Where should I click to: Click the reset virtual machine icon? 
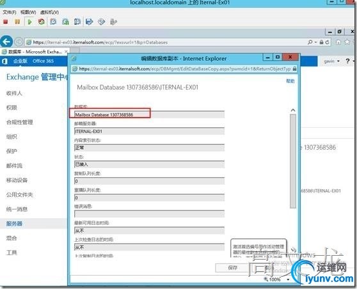(42, 22)
